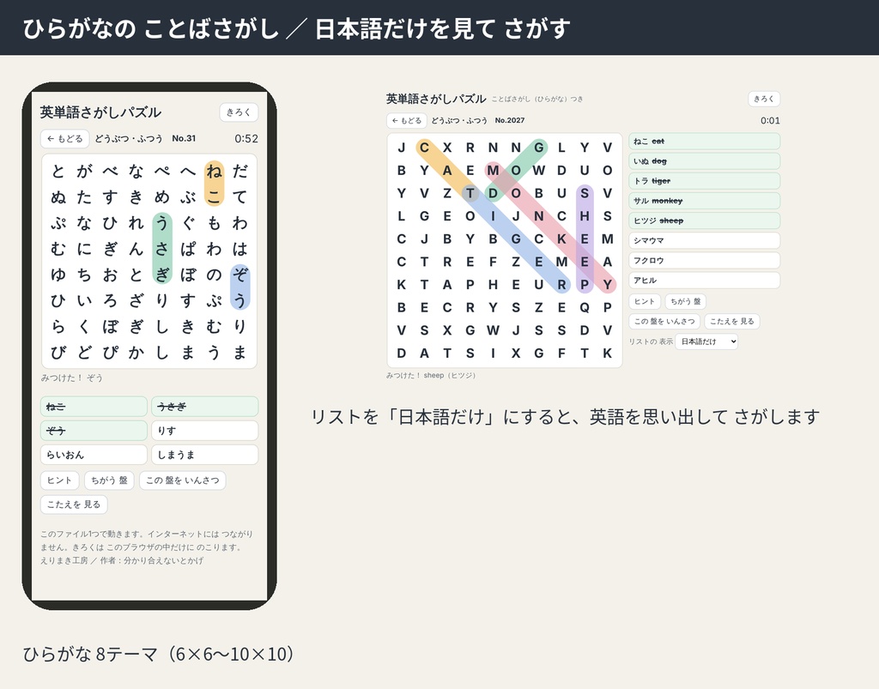Select しまうま word in the phone list

pyautogui.click(x=204, y=455)
